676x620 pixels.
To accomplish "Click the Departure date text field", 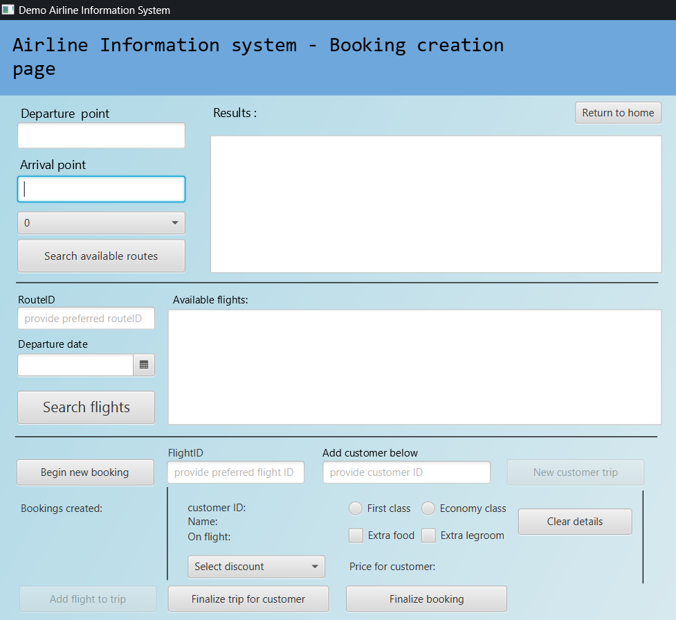I will [75, 365].
